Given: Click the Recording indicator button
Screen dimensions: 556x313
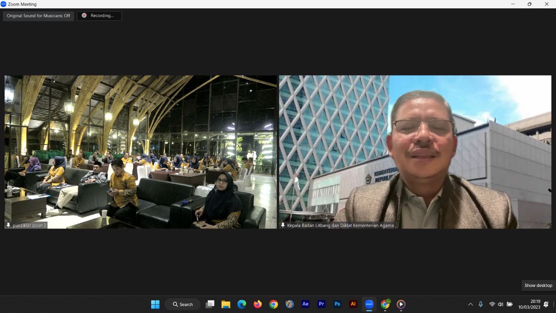Looking at the screenshot, I should pyautogui.click(x=99, y=16).
